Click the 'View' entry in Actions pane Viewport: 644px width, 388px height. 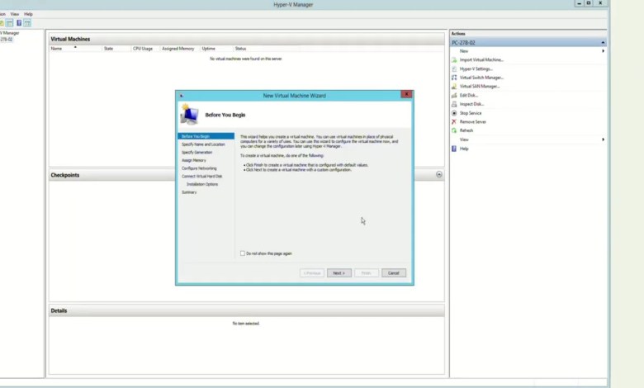coord(464,140)
